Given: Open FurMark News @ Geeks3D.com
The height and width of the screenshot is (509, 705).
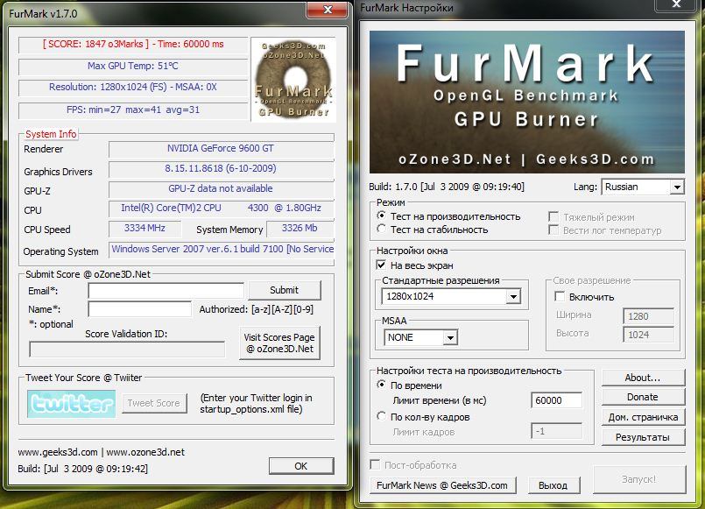Looking at the screenshot, I should coord(442,485).
